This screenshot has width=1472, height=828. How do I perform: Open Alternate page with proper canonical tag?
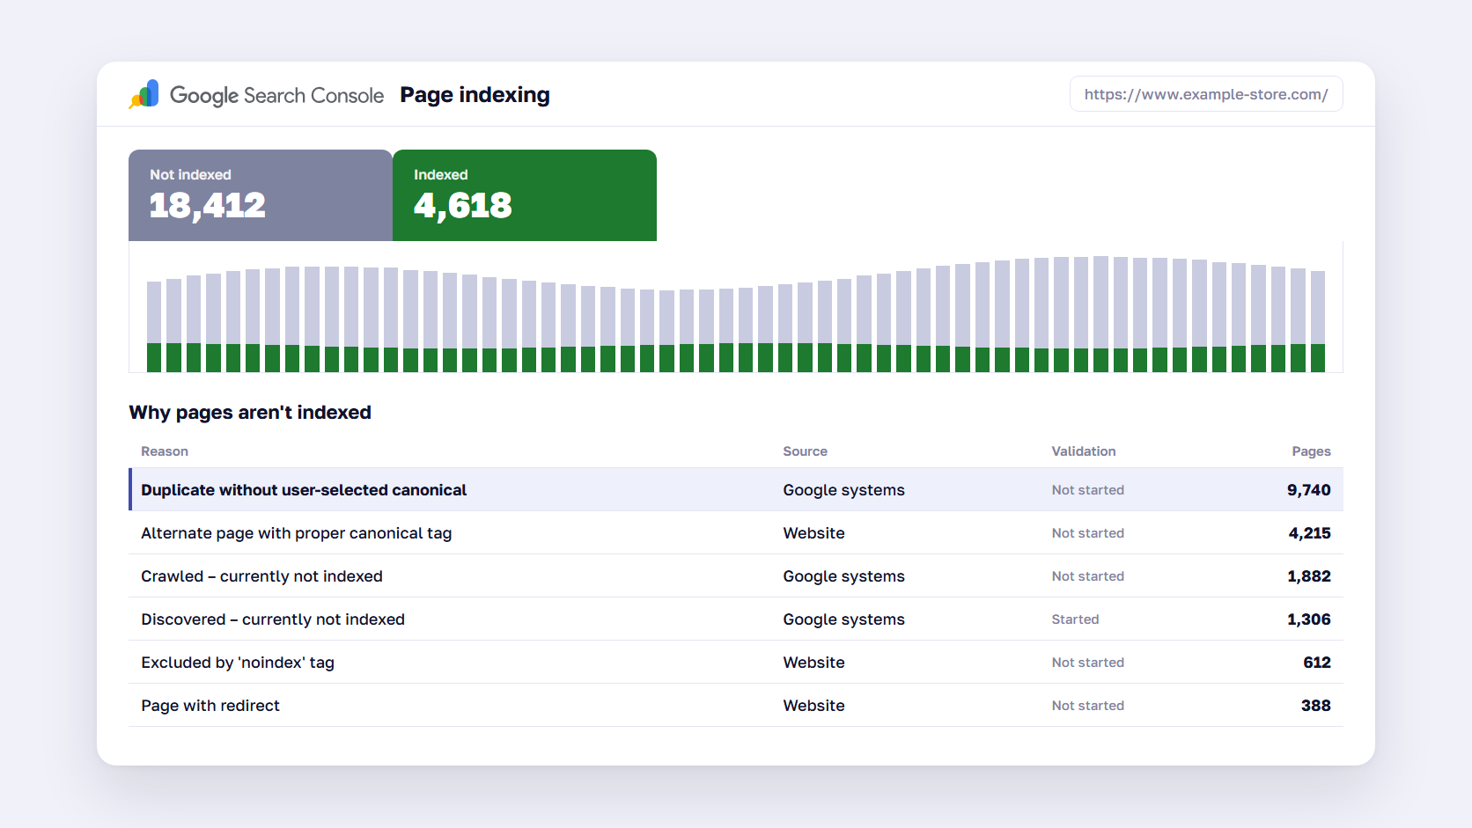(736, 532)
